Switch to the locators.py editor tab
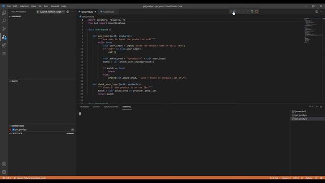The height and width of the screenshot is (183, 325). pyautogui.click(x=108, y=12)
